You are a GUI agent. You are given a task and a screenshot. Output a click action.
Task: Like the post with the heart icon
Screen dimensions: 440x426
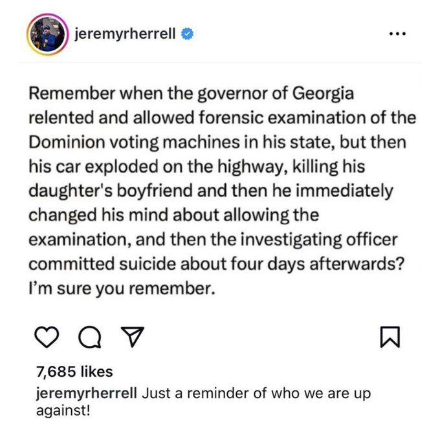click(47, 337)
